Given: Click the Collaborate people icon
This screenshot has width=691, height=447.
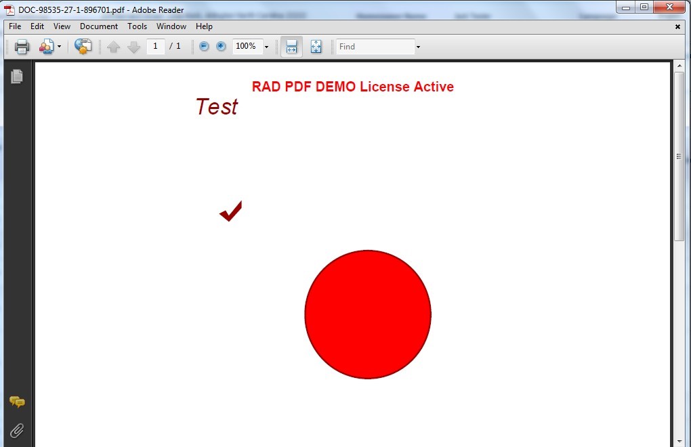Looking at the screenshot, I should click(46, 47).
